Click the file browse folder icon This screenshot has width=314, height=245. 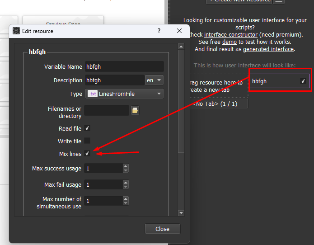pyautogui.click(x=135, y=110)
